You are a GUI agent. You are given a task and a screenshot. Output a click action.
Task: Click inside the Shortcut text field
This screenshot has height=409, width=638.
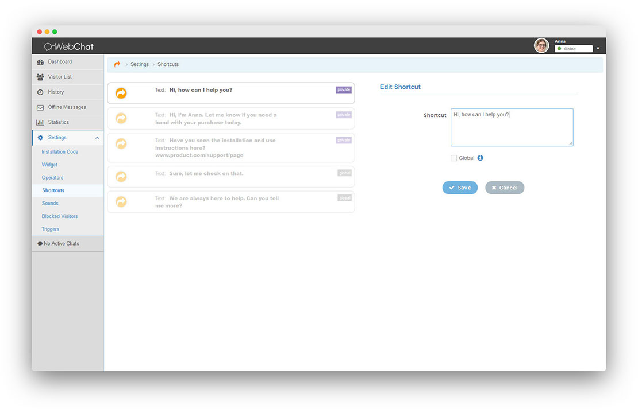coord(511,126)
